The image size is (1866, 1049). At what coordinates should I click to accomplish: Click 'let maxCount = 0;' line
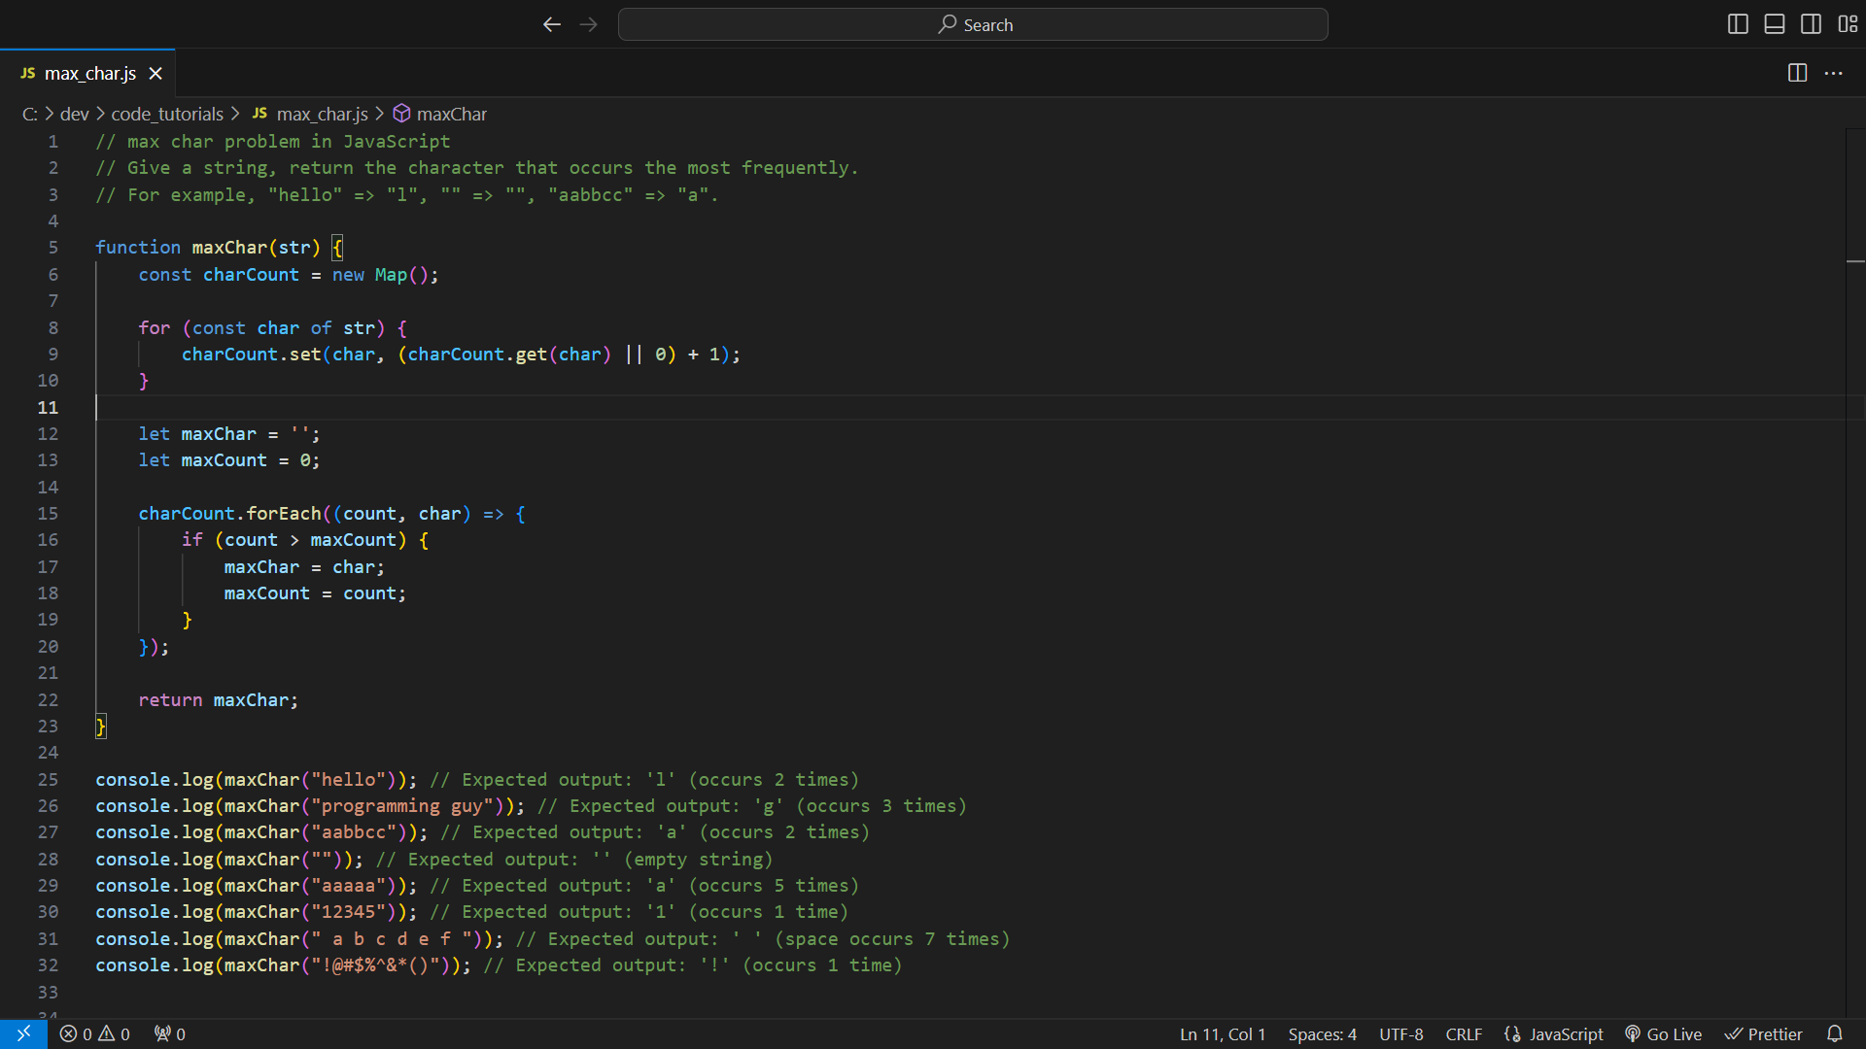pos(229,460)
